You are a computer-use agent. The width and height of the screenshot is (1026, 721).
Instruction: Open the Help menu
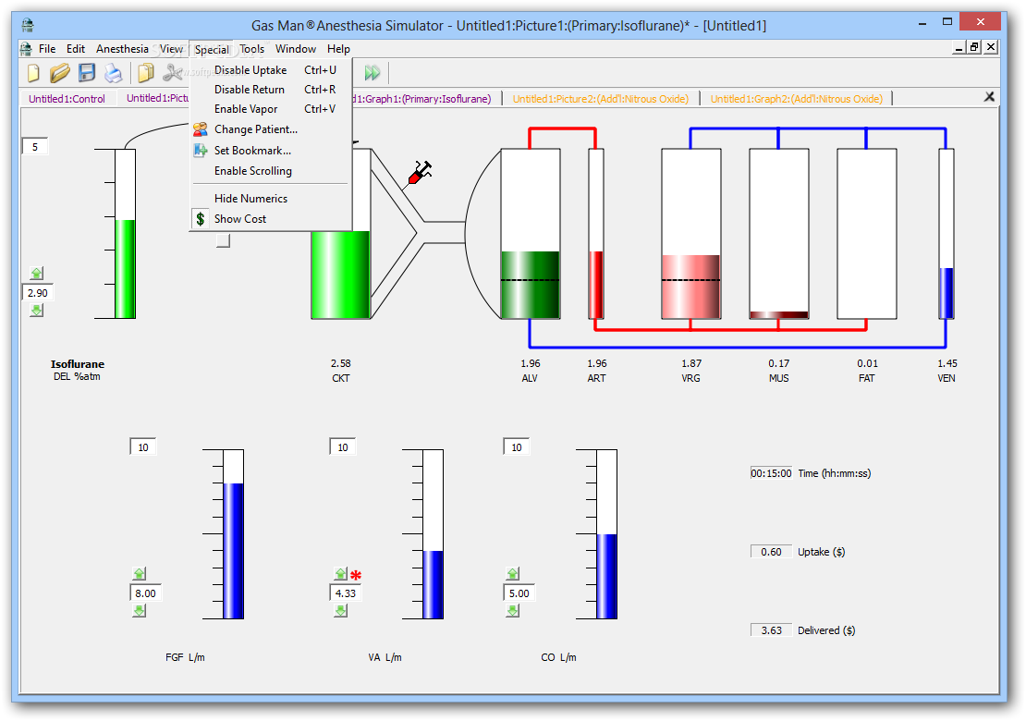tap(339, 49)
